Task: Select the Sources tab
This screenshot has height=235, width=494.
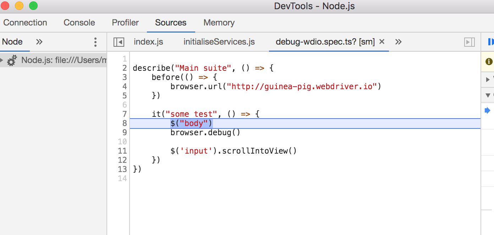Action: click(x=171, y=23)
